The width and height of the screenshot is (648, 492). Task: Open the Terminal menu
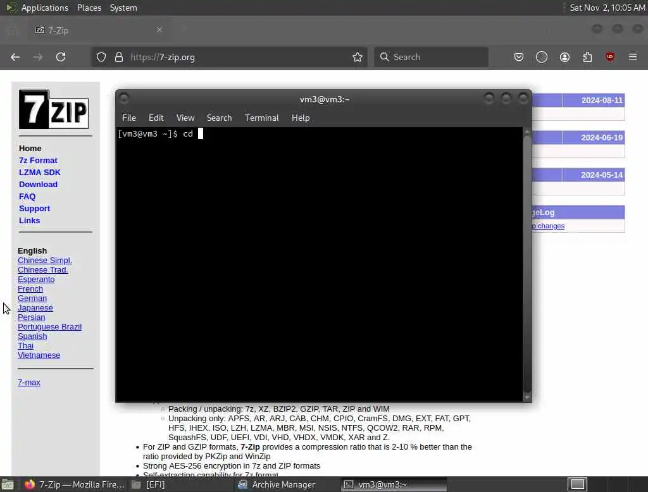click(x=261, y=118)
